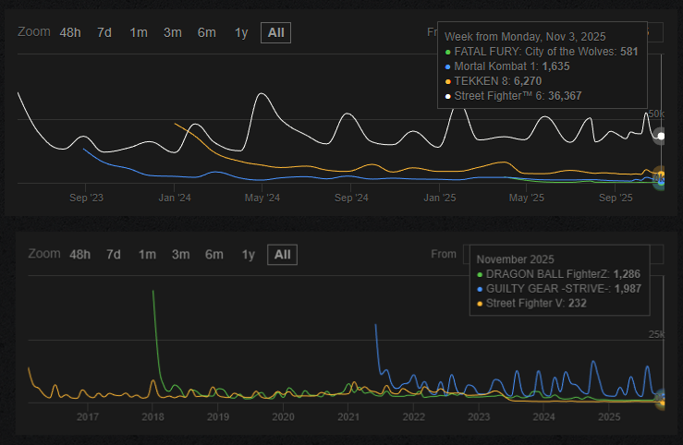Click 'Mortal Kombat 1: 1,635' tooltip row

[x=507, y=66]
